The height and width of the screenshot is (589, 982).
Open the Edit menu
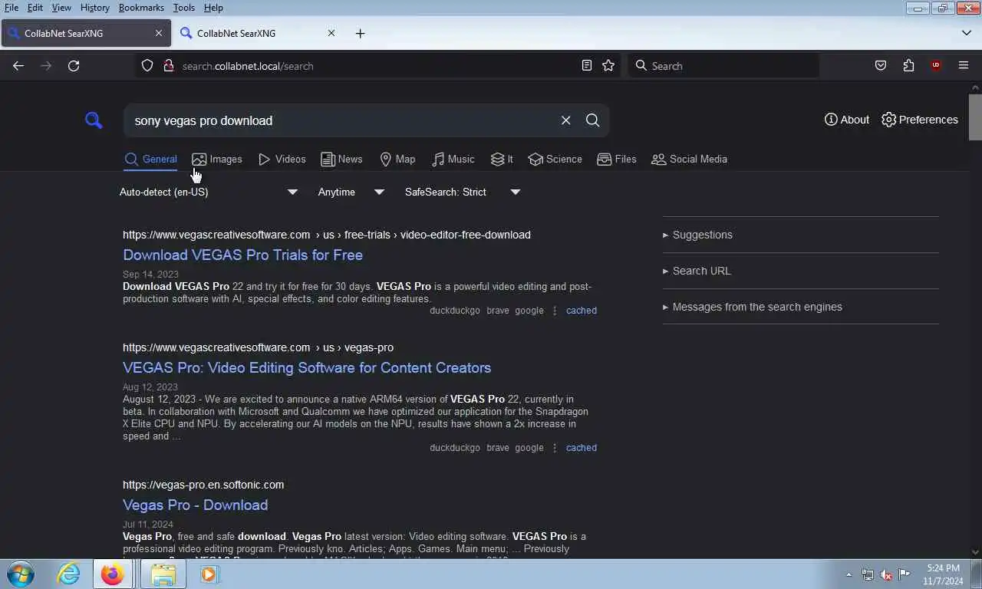35,8
